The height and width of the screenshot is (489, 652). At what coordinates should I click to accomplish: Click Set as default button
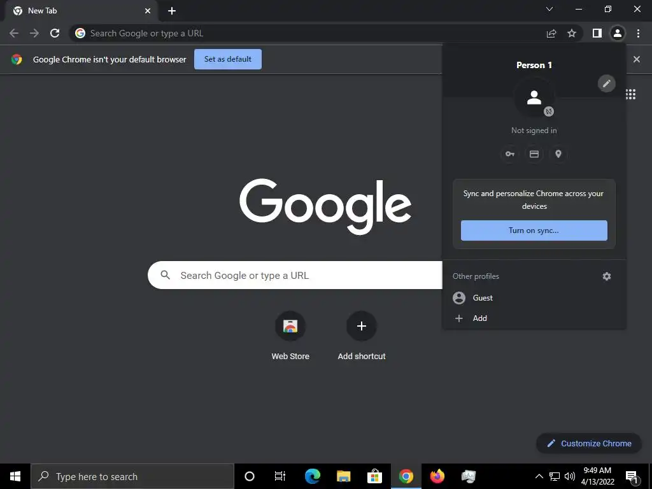click(228, 59)
